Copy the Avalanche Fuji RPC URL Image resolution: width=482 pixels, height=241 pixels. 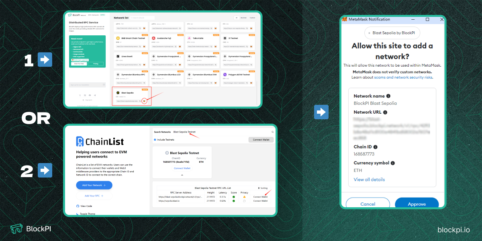(x=176, y=47)
